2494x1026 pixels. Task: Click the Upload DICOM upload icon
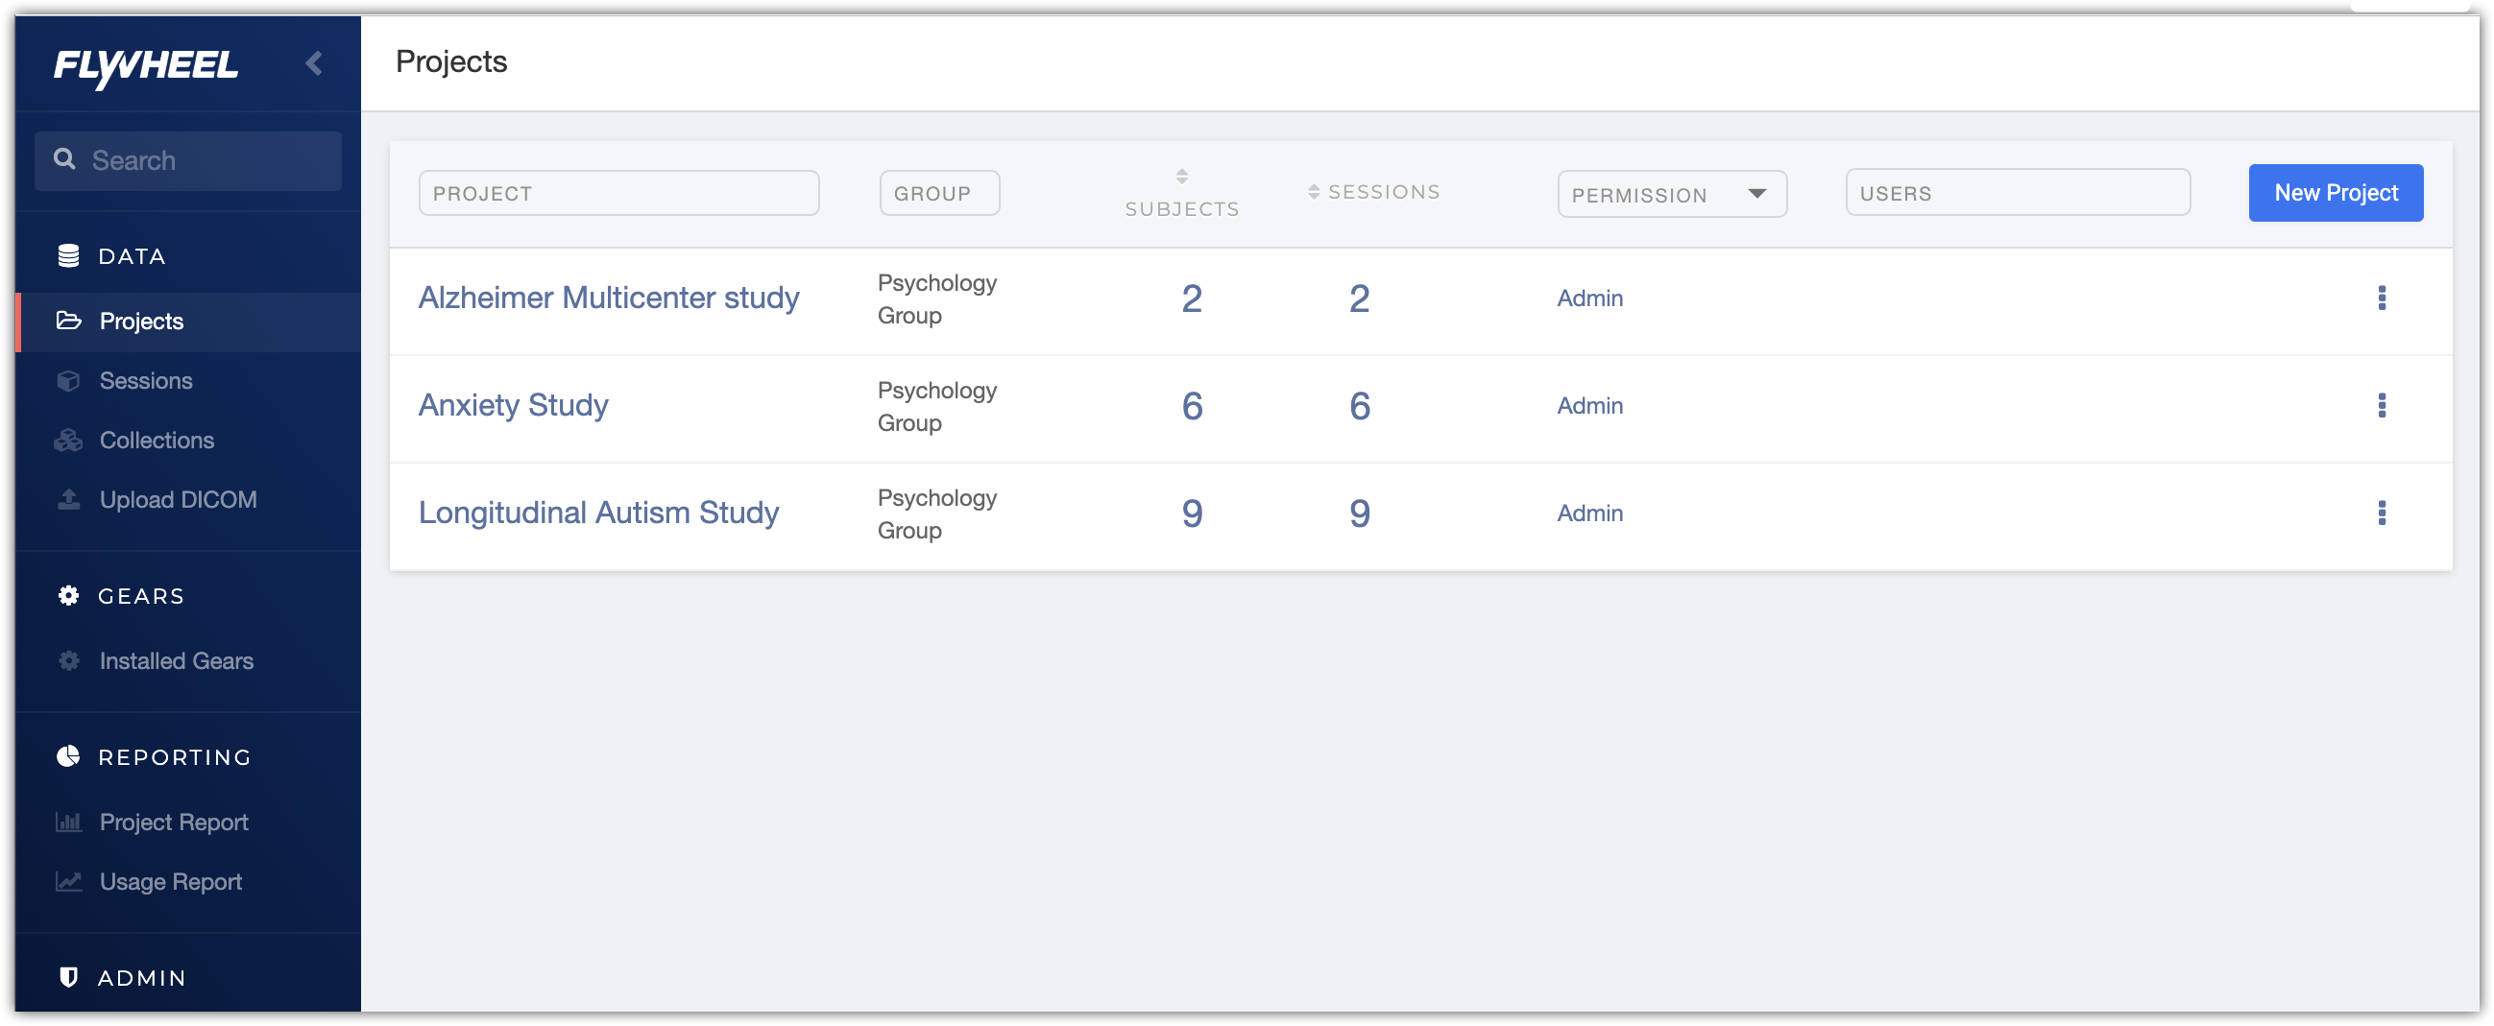(x=68, y=499)
